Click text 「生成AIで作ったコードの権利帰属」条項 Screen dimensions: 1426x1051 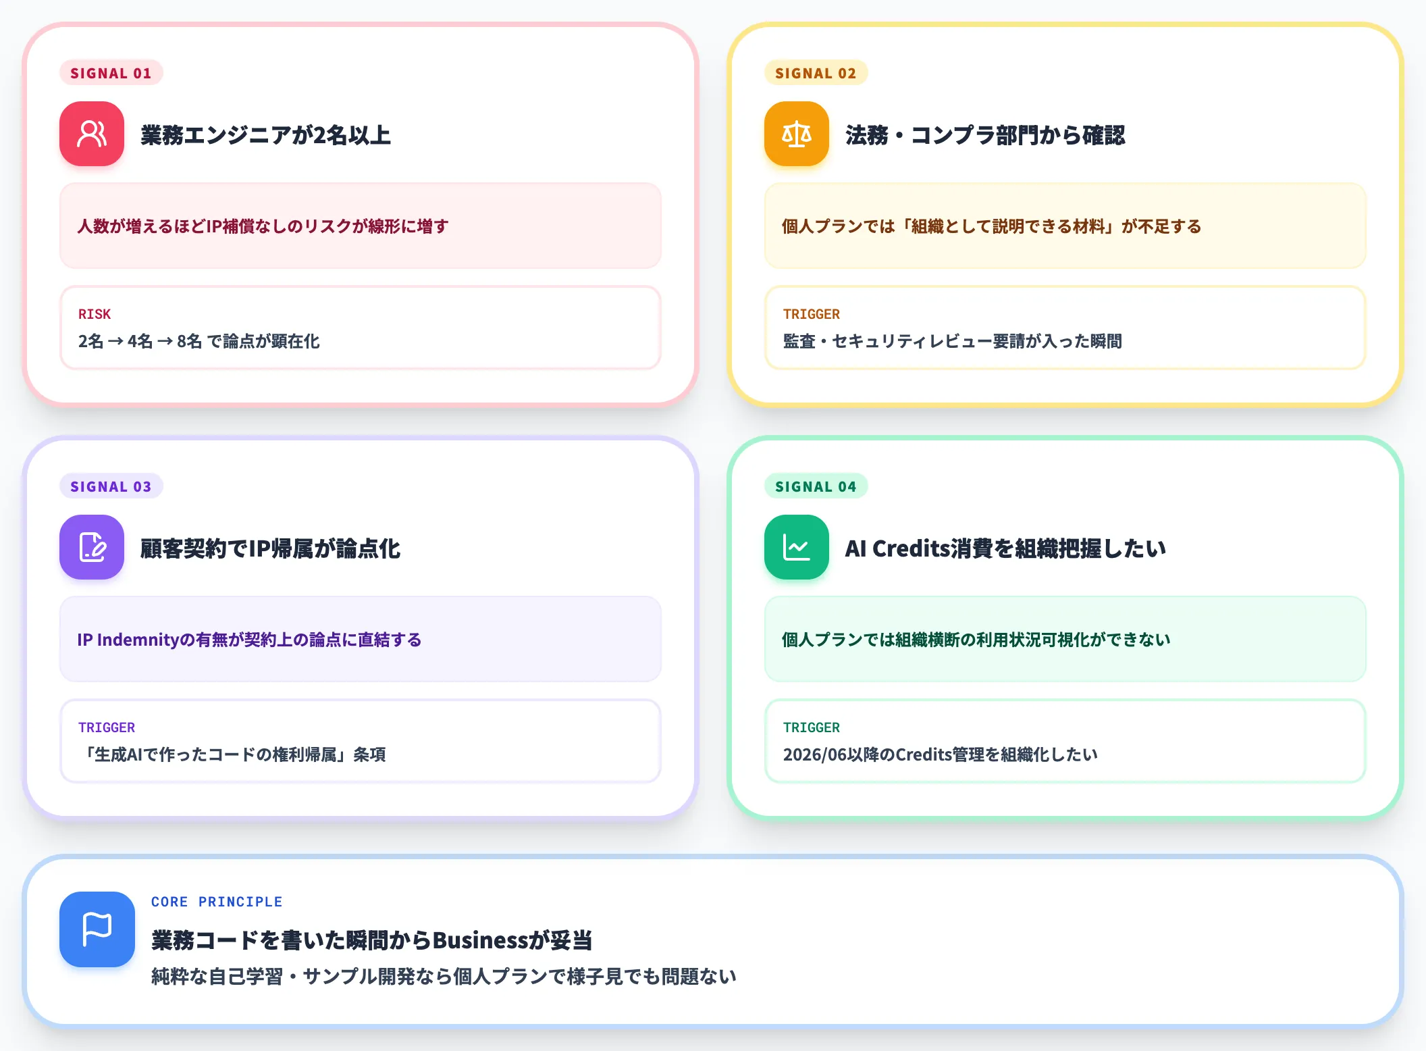pos(232,754)
